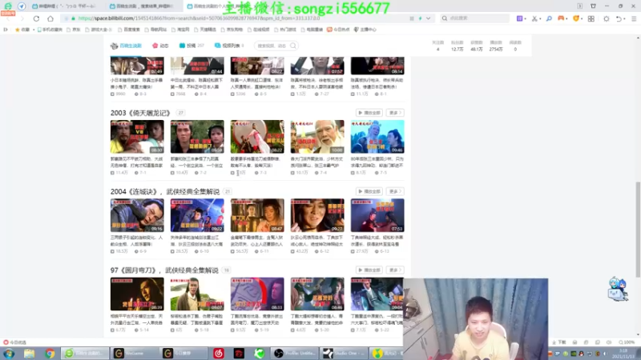Expand the address bar dropdown chevron
Viewport: 641px width, 360px height.
[x=428, y=18]
